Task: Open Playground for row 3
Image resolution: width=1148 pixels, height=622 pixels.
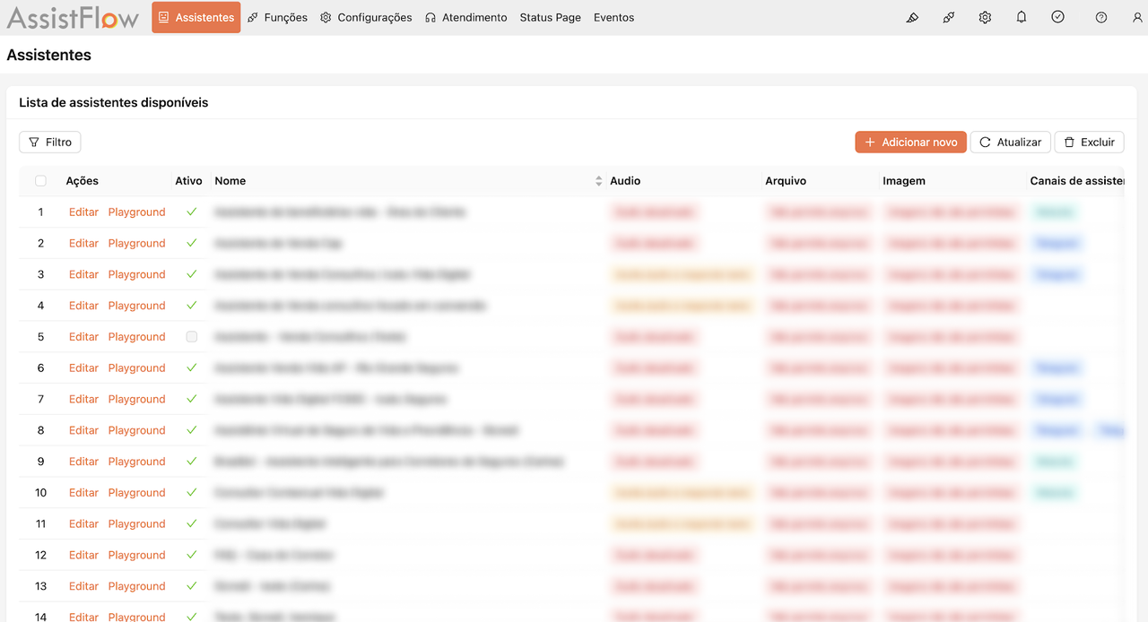Action: click(136, 274)
